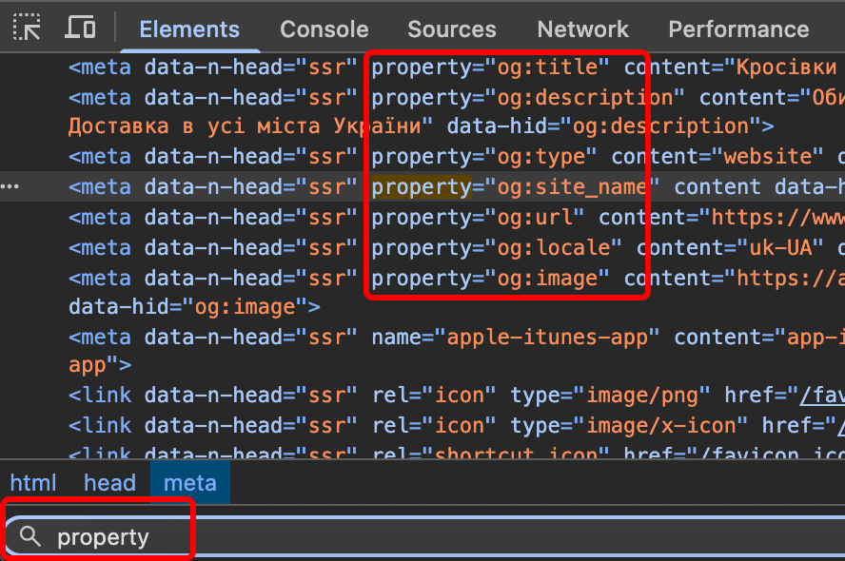
Task: Select the inspect element cursor icon
Action: (26, 26)
